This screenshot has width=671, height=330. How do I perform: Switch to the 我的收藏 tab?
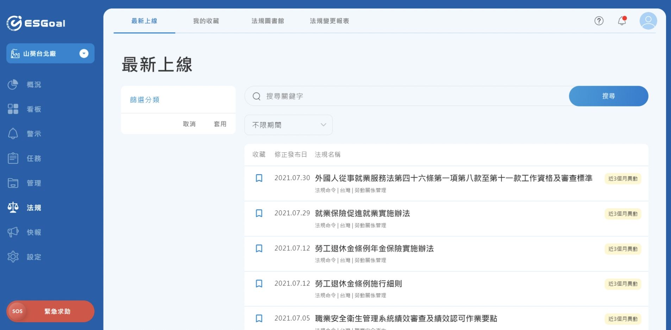click(206, 21)
